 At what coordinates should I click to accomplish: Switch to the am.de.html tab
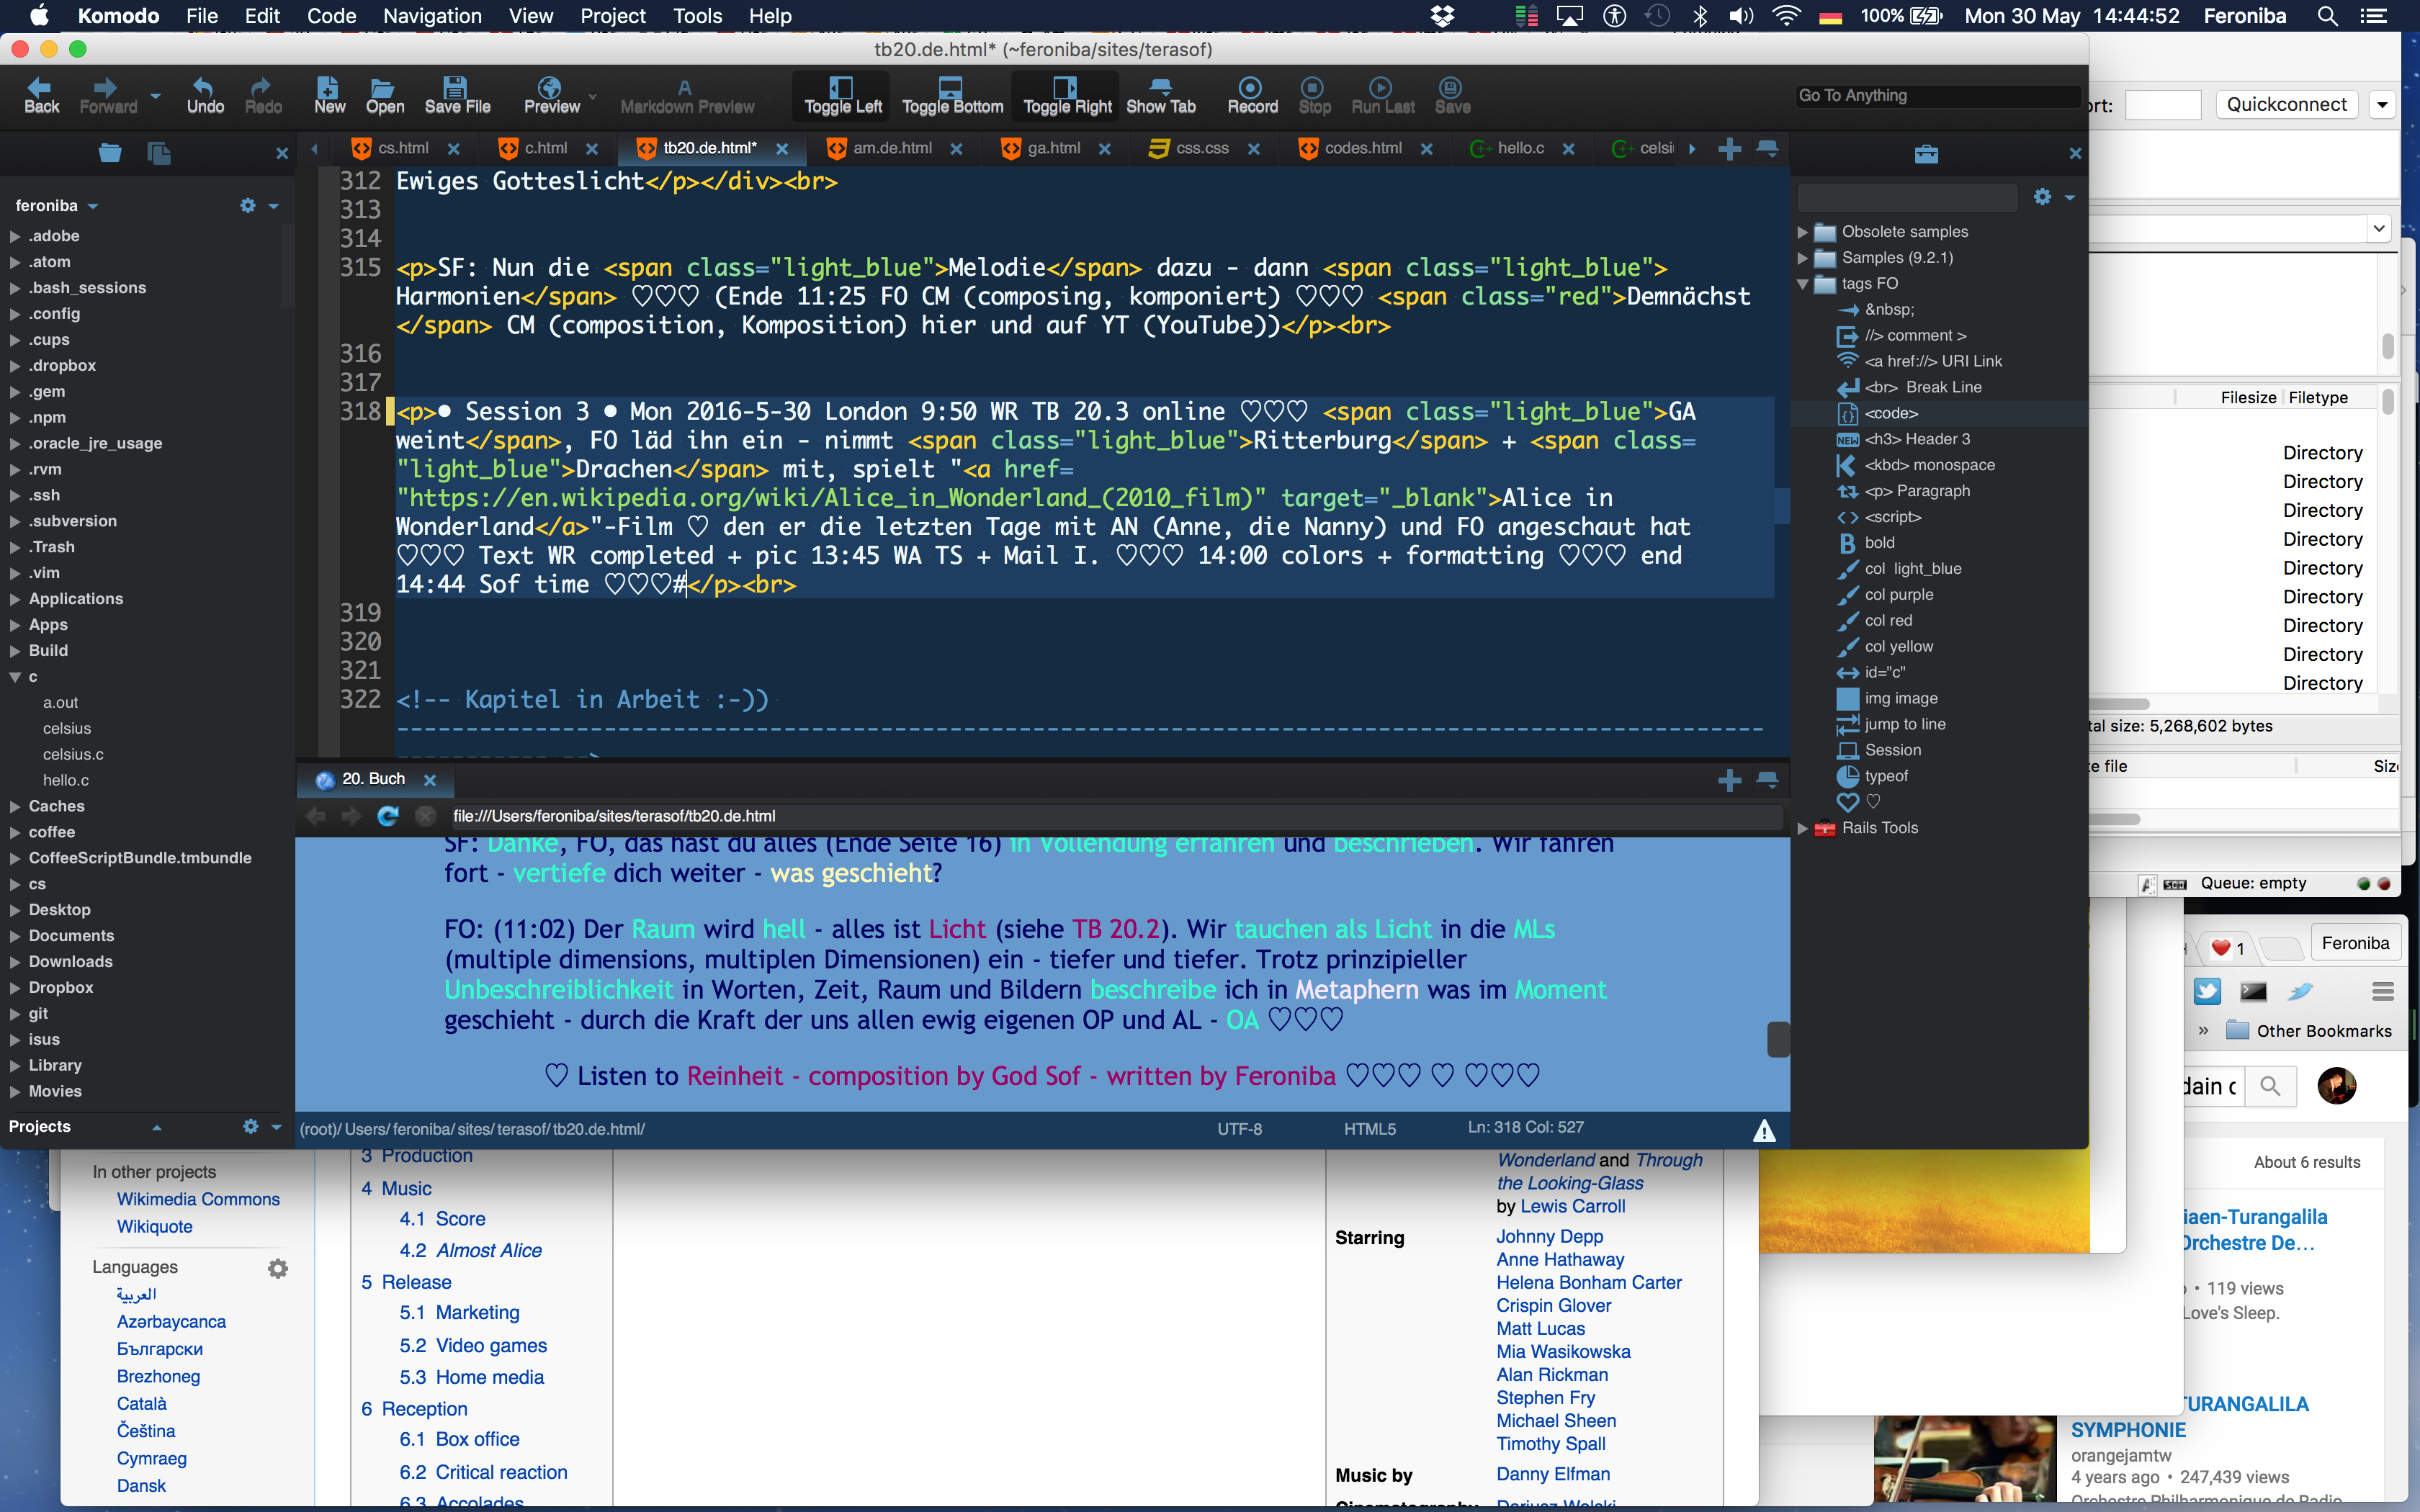[x=891, y=148]
